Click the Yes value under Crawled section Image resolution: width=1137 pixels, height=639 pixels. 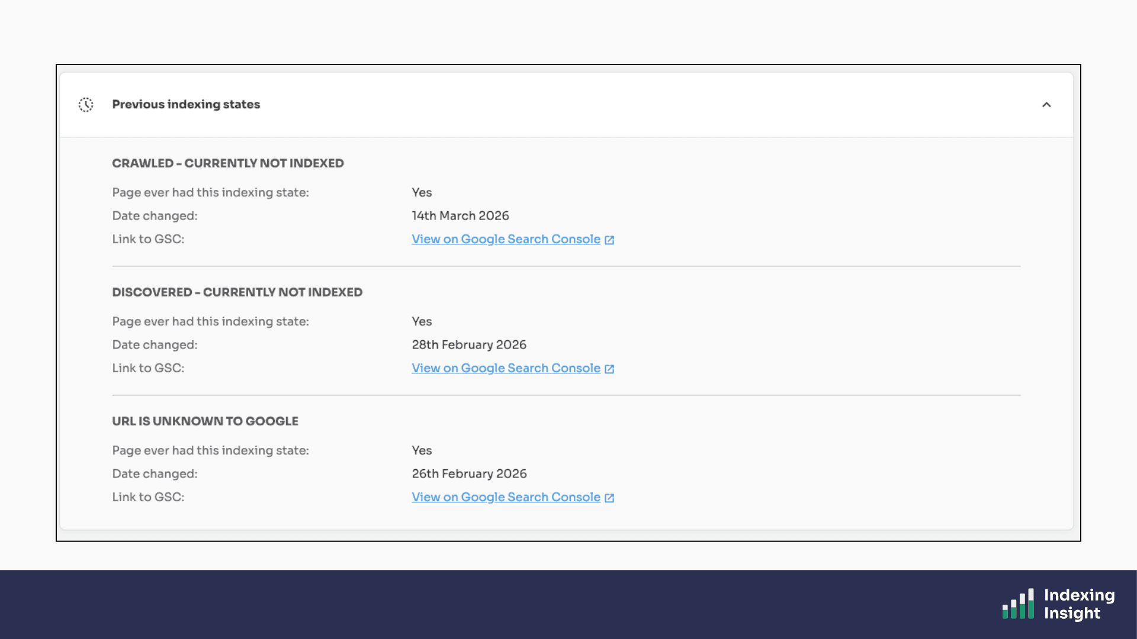point(422,193)
